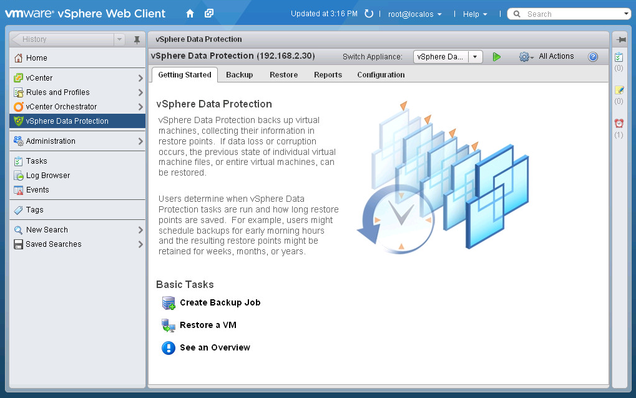Screen dimensions: 636x398
Task: Open the root@localos user menu
Action: tap(414, 14)
